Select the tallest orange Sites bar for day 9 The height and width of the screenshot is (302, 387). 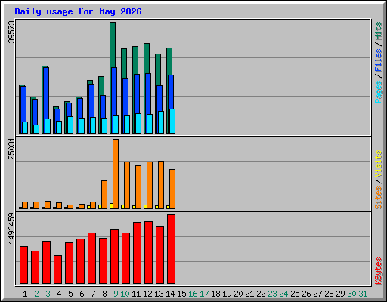pyautogui.click(x=116, y=174)
